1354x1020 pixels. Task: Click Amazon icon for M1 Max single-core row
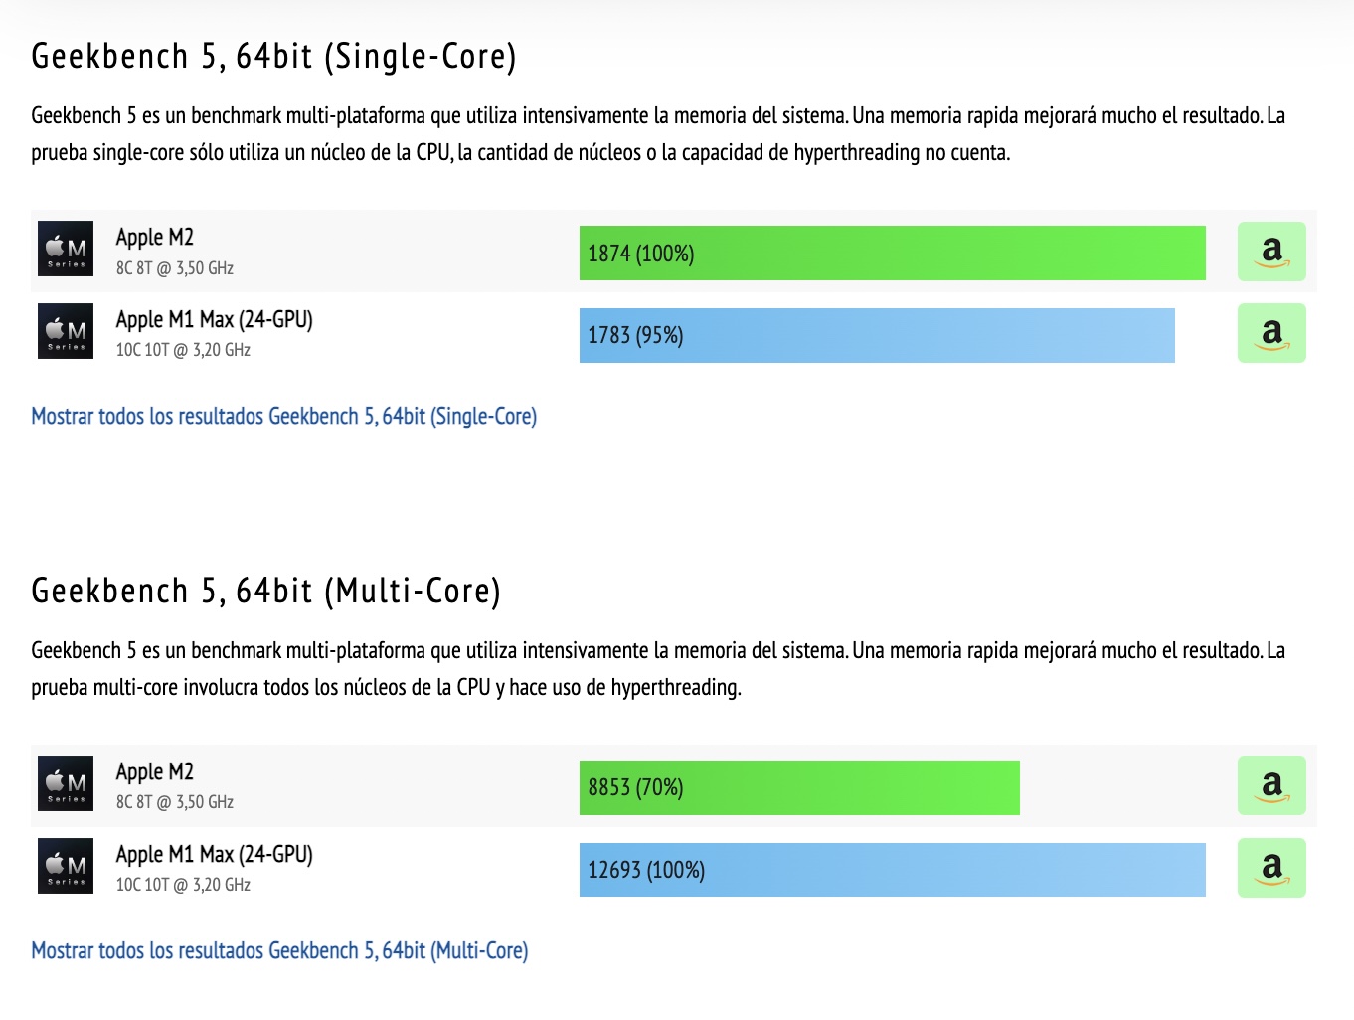click(x=1271, y=333)
